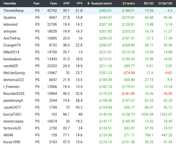Select player MikeD514 nickname
The width and height of the screenshot is (176, 145).
tap(11, 52)
